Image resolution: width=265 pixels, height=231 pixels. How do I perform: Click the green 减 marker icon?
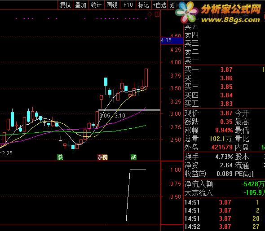[x=133, y=157]
